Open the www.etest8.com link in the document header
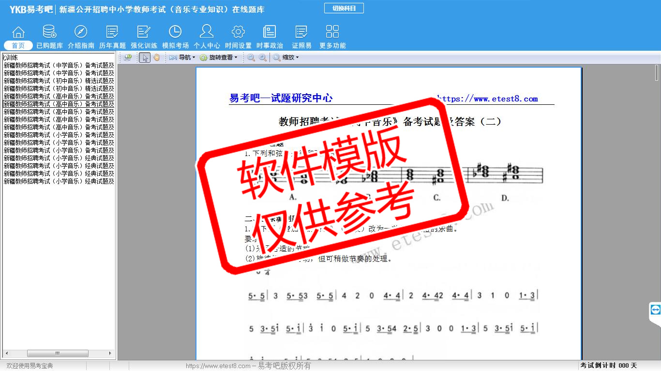661x371 pixels. (488, 99)
